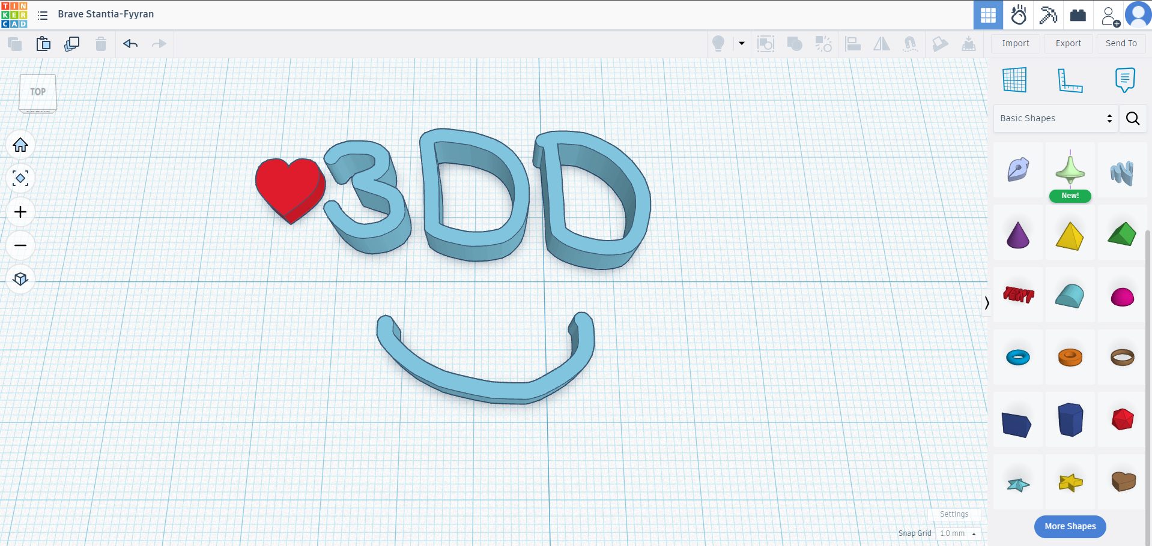Open the design list menu icon
The width and height of the screenshot is (1152, 546).
point(43,15)
